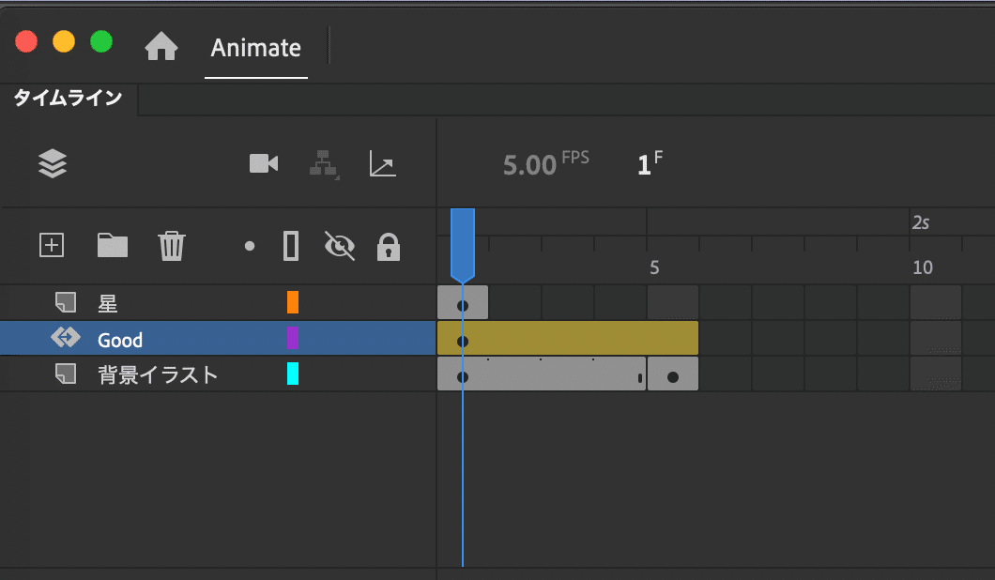Click the current frame number 1 F
The width and height of the screenshot is (995, 580).
[650, 163]
